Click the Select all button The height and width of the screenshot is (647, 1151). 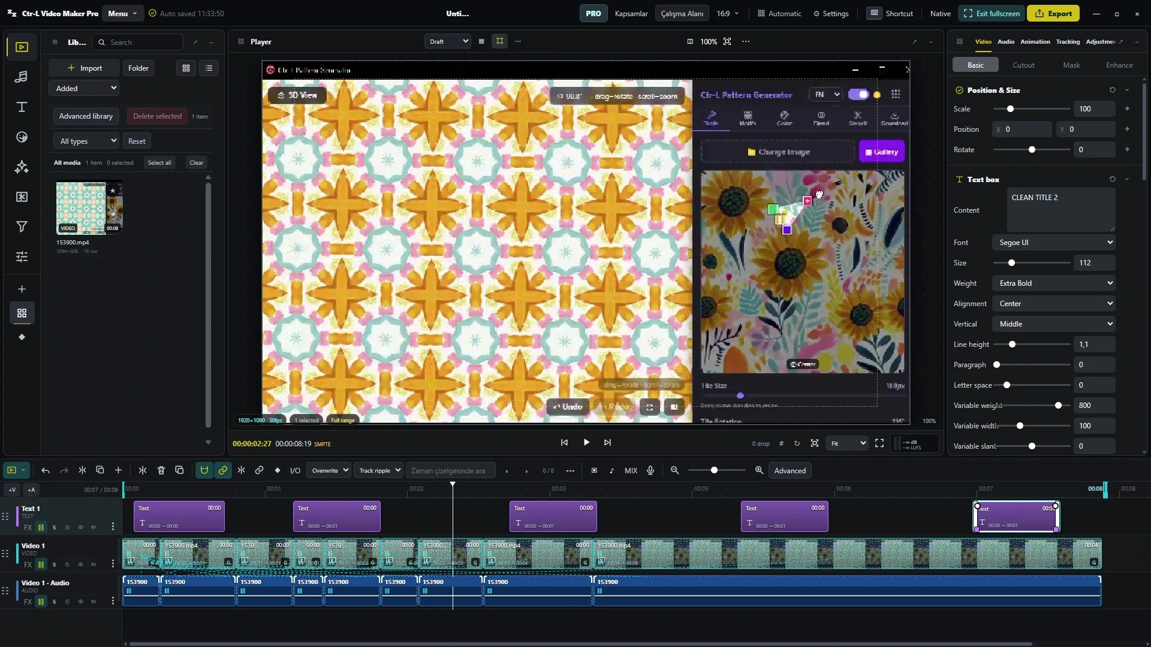pos(159,163)
